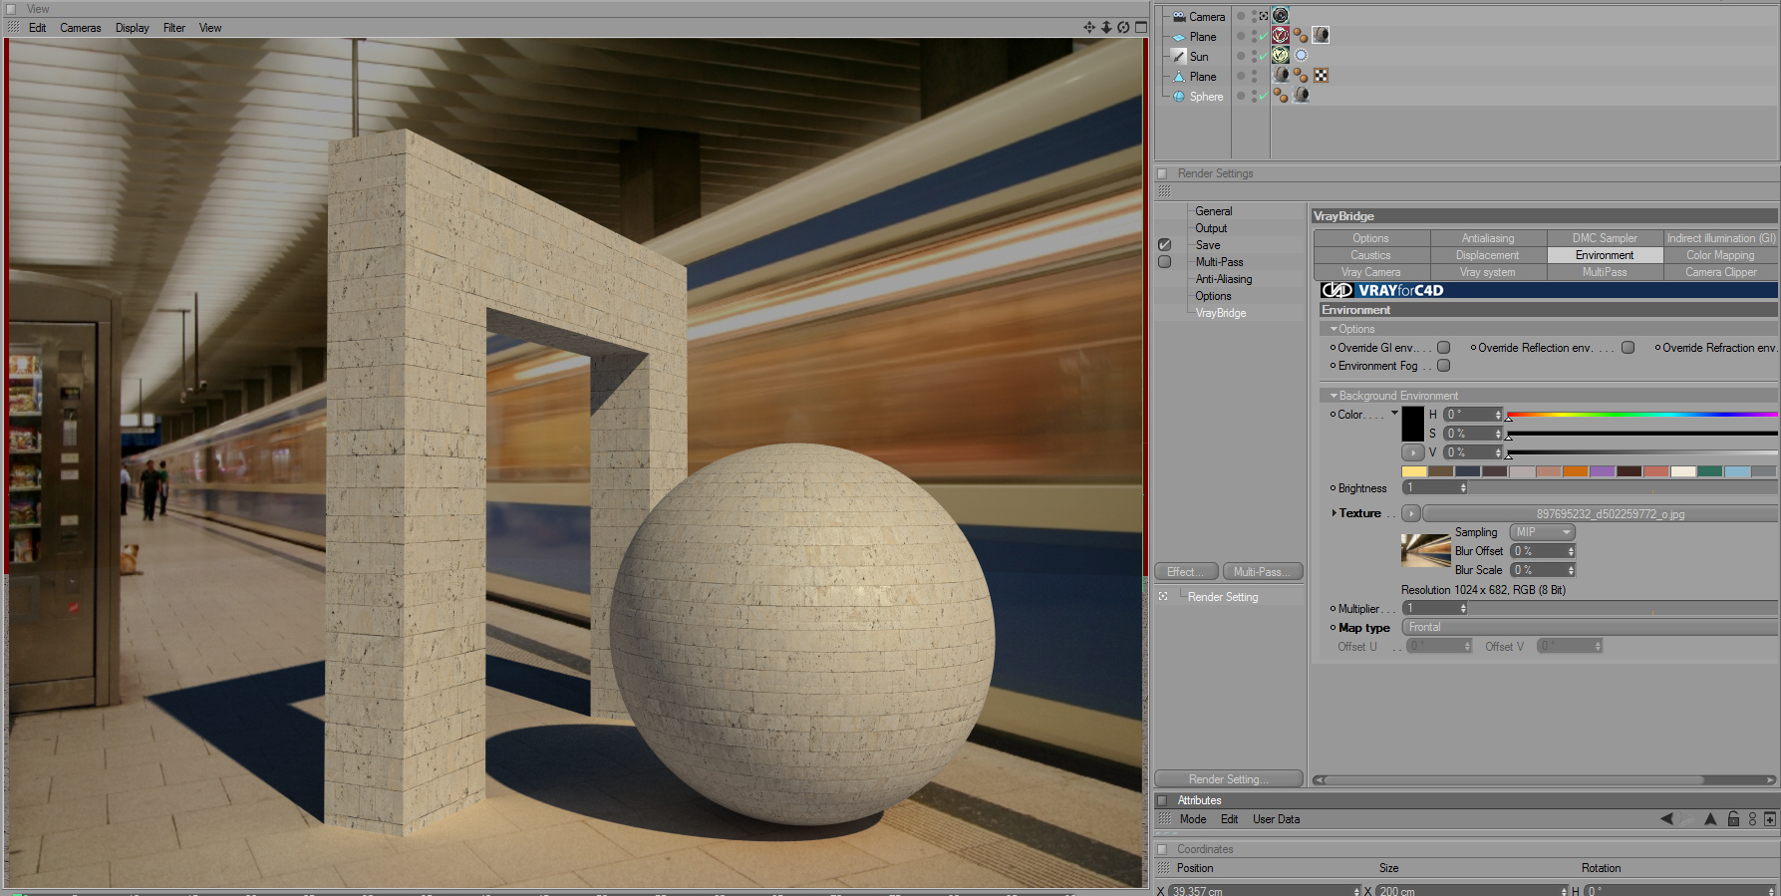The image size is (1781, 896).
Task: Click the subway texture preview thumbnail
Action: (1426, 551)
